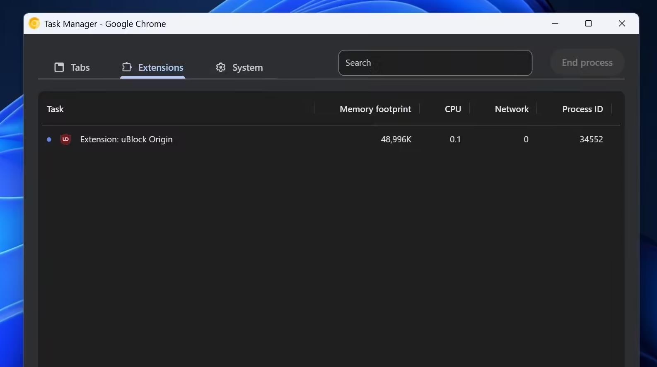Image resolution: width=657 pixels, height=367 pixels.
Task: Select the Extension: uBlock Origin row
Action: pos(331,139)
